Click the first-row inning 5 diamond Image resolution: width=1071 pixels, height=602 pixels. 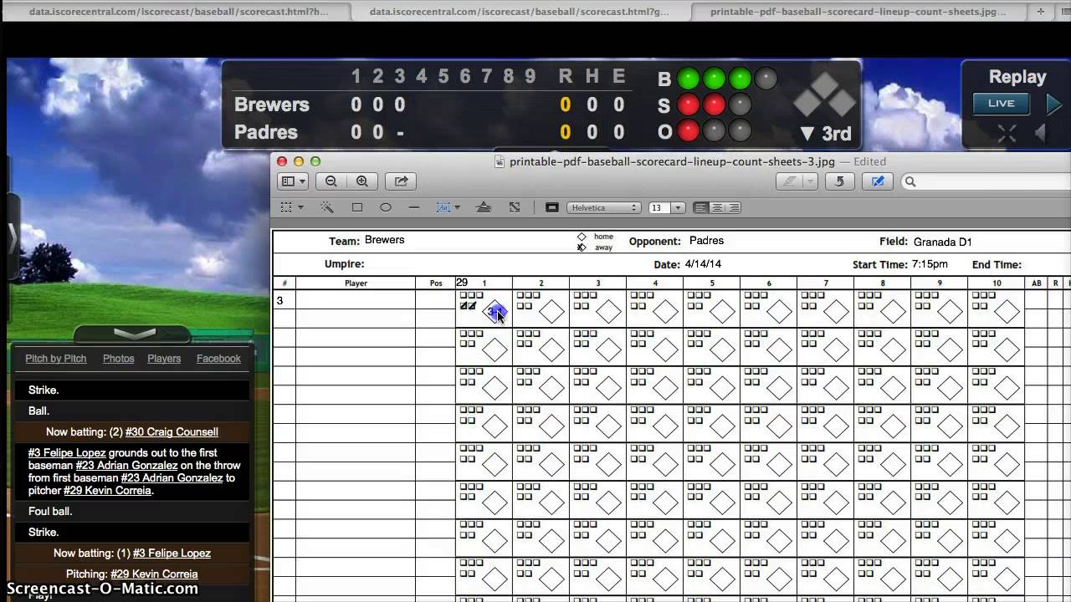pyautogui.click(x=723, y=313)
